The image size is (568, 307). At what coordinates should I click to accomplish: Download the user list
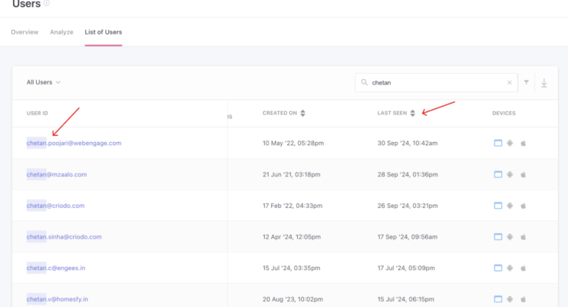pyautogui.click(x=544, y=83)
